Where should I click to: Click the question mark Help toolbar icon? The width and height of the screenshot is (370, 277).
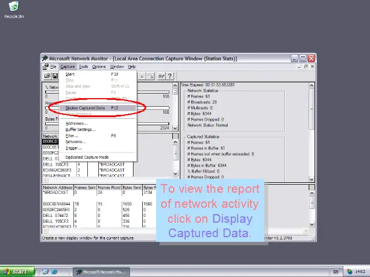click(x=169, y=76)
